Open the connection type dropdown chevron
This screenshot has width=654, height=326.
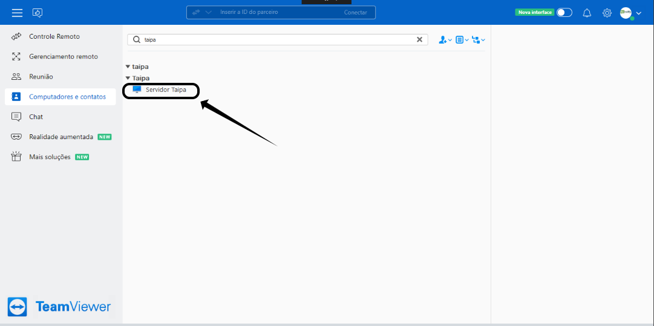[209, 13]
